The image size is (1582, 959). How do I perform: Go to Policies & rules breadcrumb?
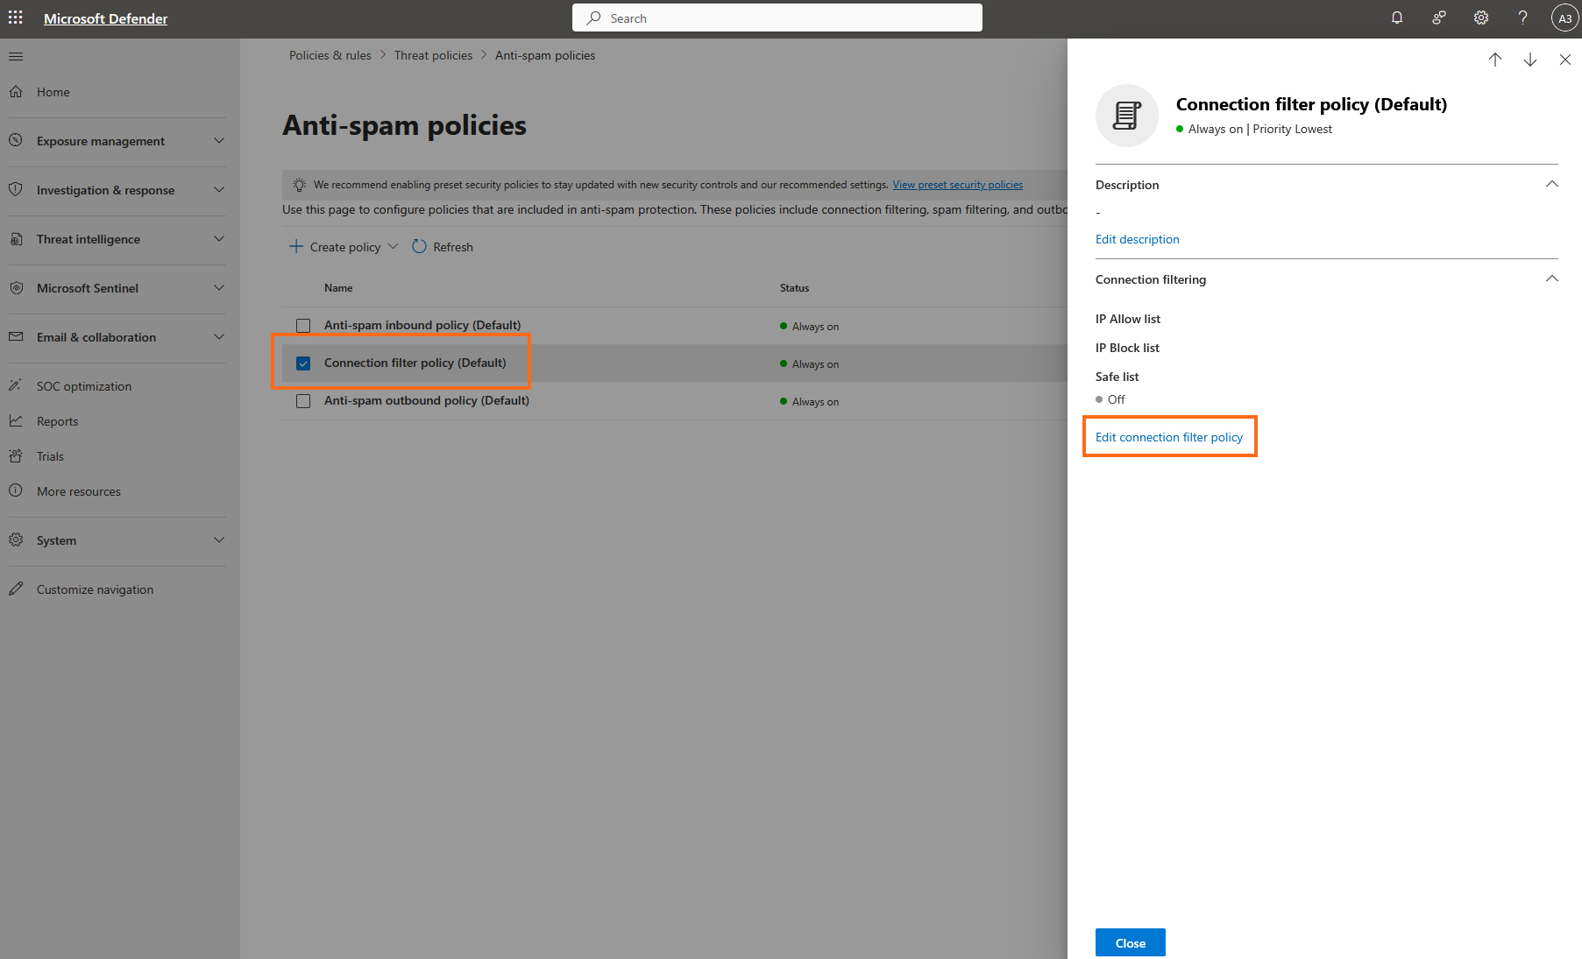pyautogui.click(x=330, y=55)
